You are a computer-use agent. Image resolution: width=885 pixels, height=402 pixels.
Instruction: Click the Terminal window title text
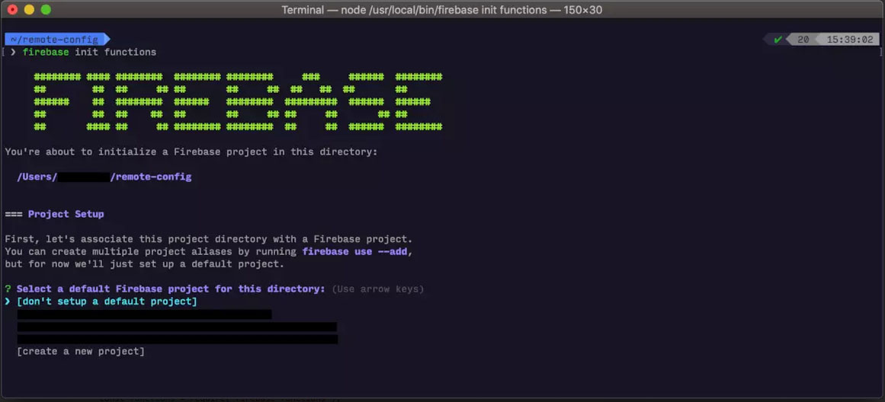442,10
